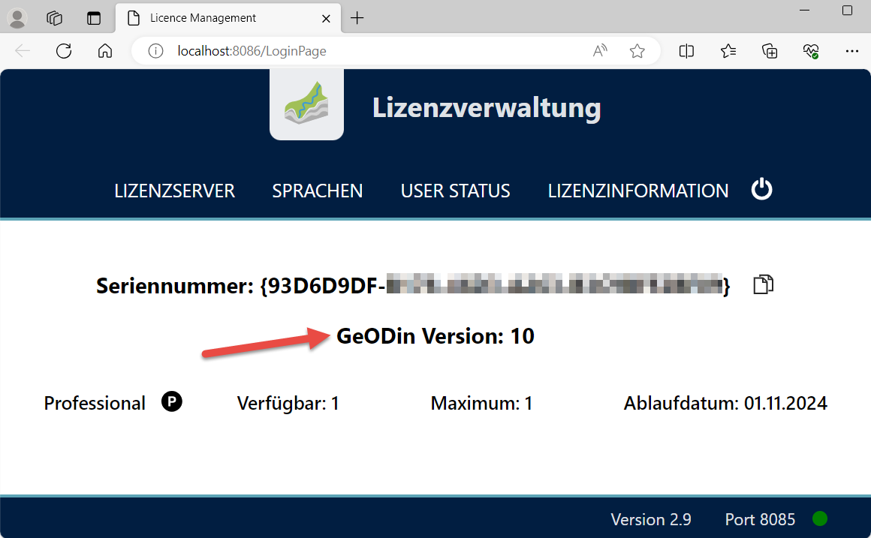Click the browser profile avatar icon

[18, 18]
